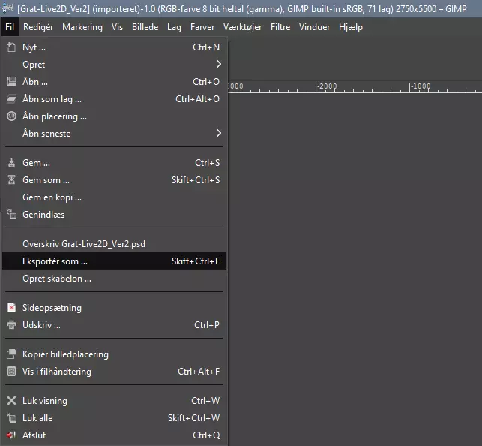Image resolution: width=482 pixels, height=446 pixels.
Task: Open the Markering menu
Action: (82, 27)
